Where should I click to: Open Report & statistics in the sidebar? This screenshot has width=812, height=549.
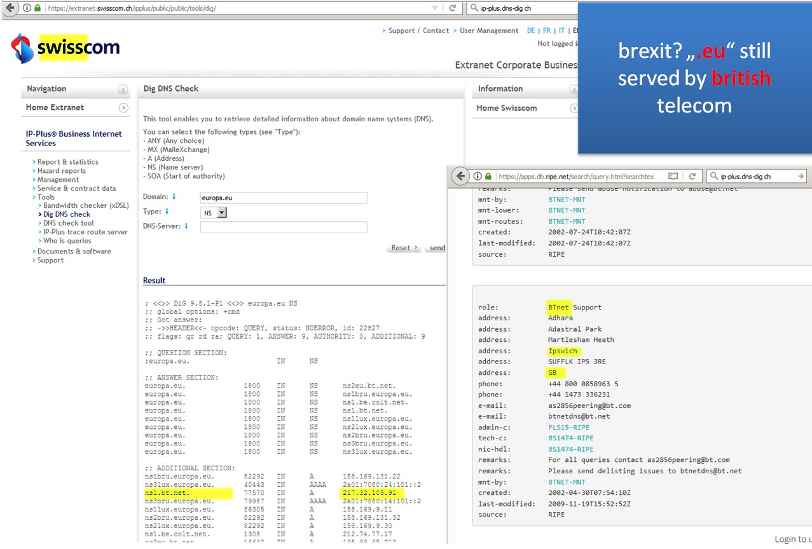point(68,161)
